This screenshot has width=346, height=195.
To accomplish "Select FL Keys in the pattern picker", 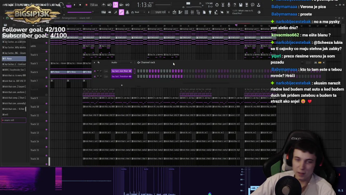I will 14,58.
